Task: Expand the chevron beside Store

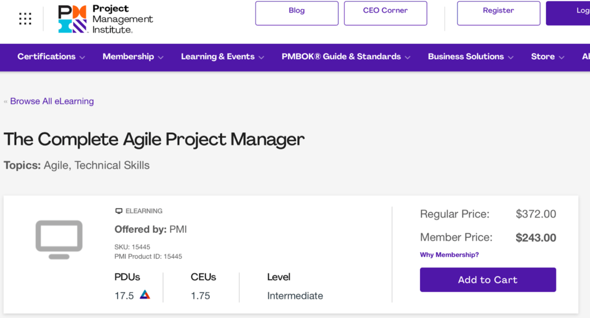Action: [561, 58]
